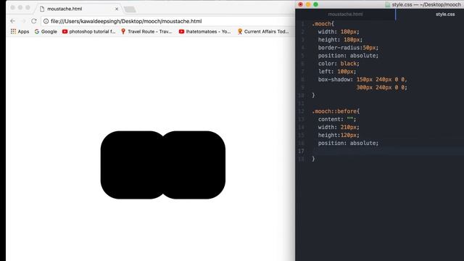Click 'position: absolute;' on line 16
Image resolution: width=464 pixels, height=261 pixels.
(348, 144)
